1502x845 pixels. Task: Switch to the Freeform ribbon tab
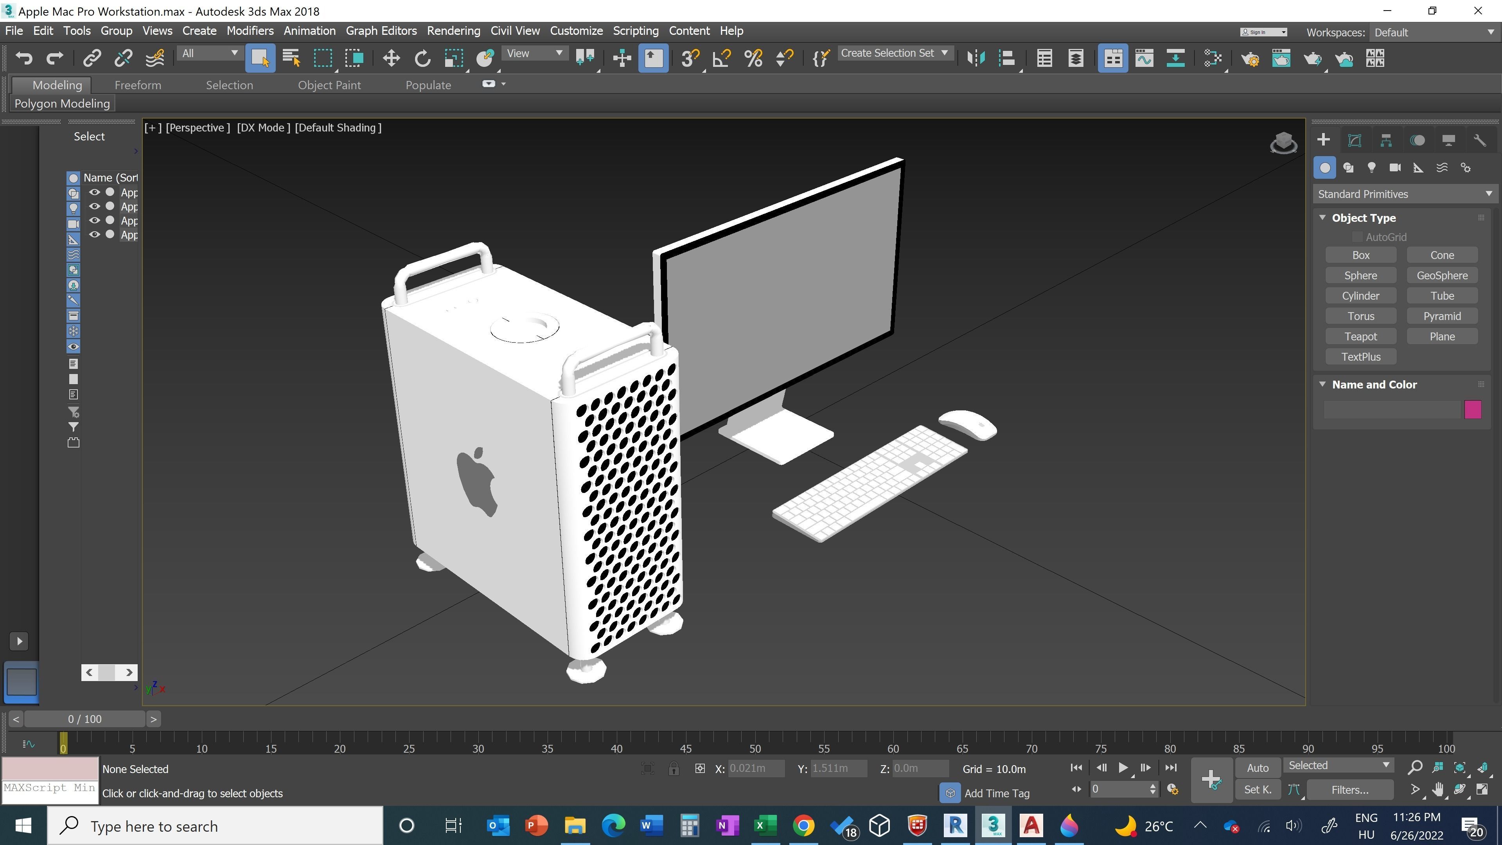click(x=138, y=85)
